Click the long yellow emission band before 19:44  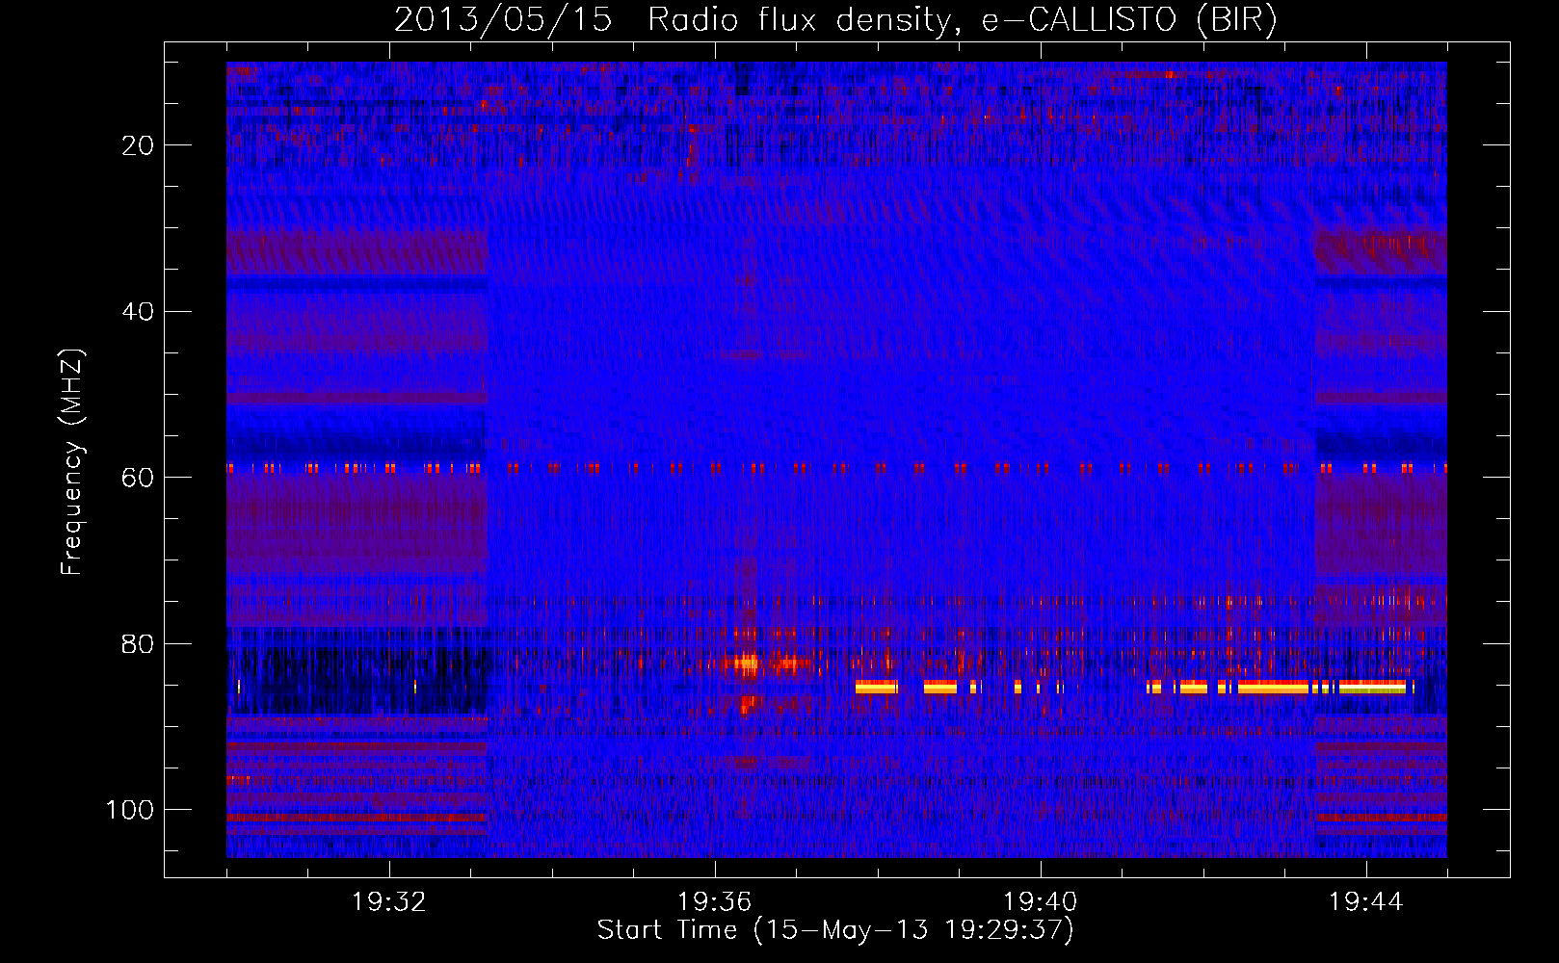point(1274,687)
